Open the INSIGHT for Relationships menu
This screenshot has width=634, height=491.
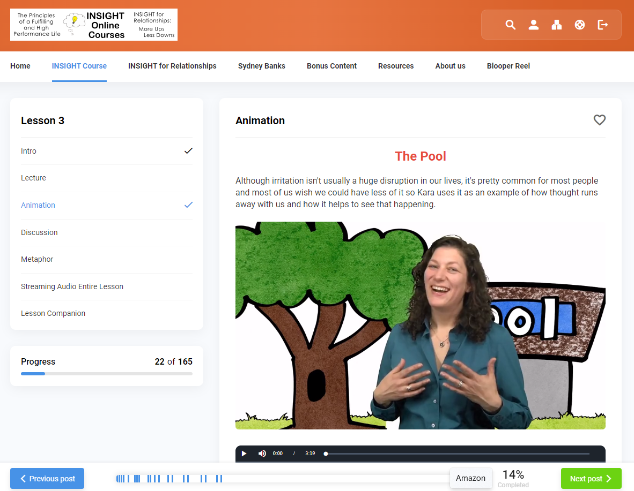coord(172,66)
